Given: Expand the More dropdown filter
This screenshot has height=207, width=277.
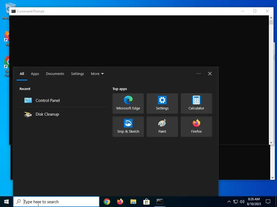Looking at the screenshot, I should [97, 74].
